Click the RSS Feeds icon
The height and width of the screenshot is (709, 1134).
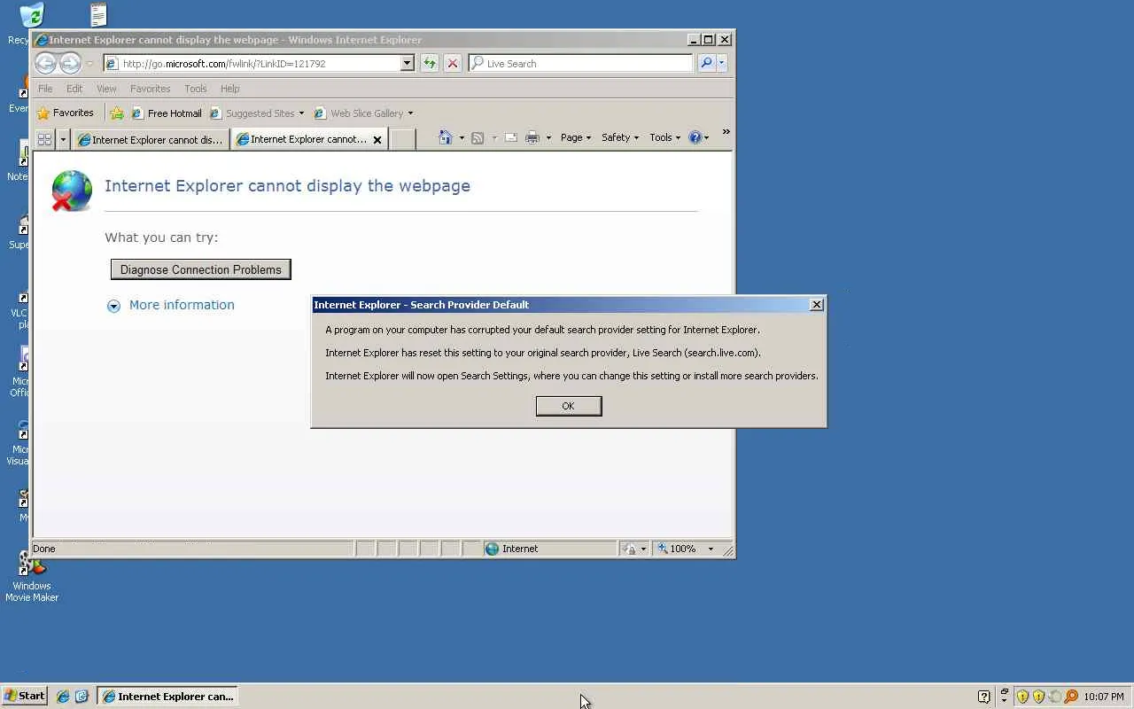(478, 137)
